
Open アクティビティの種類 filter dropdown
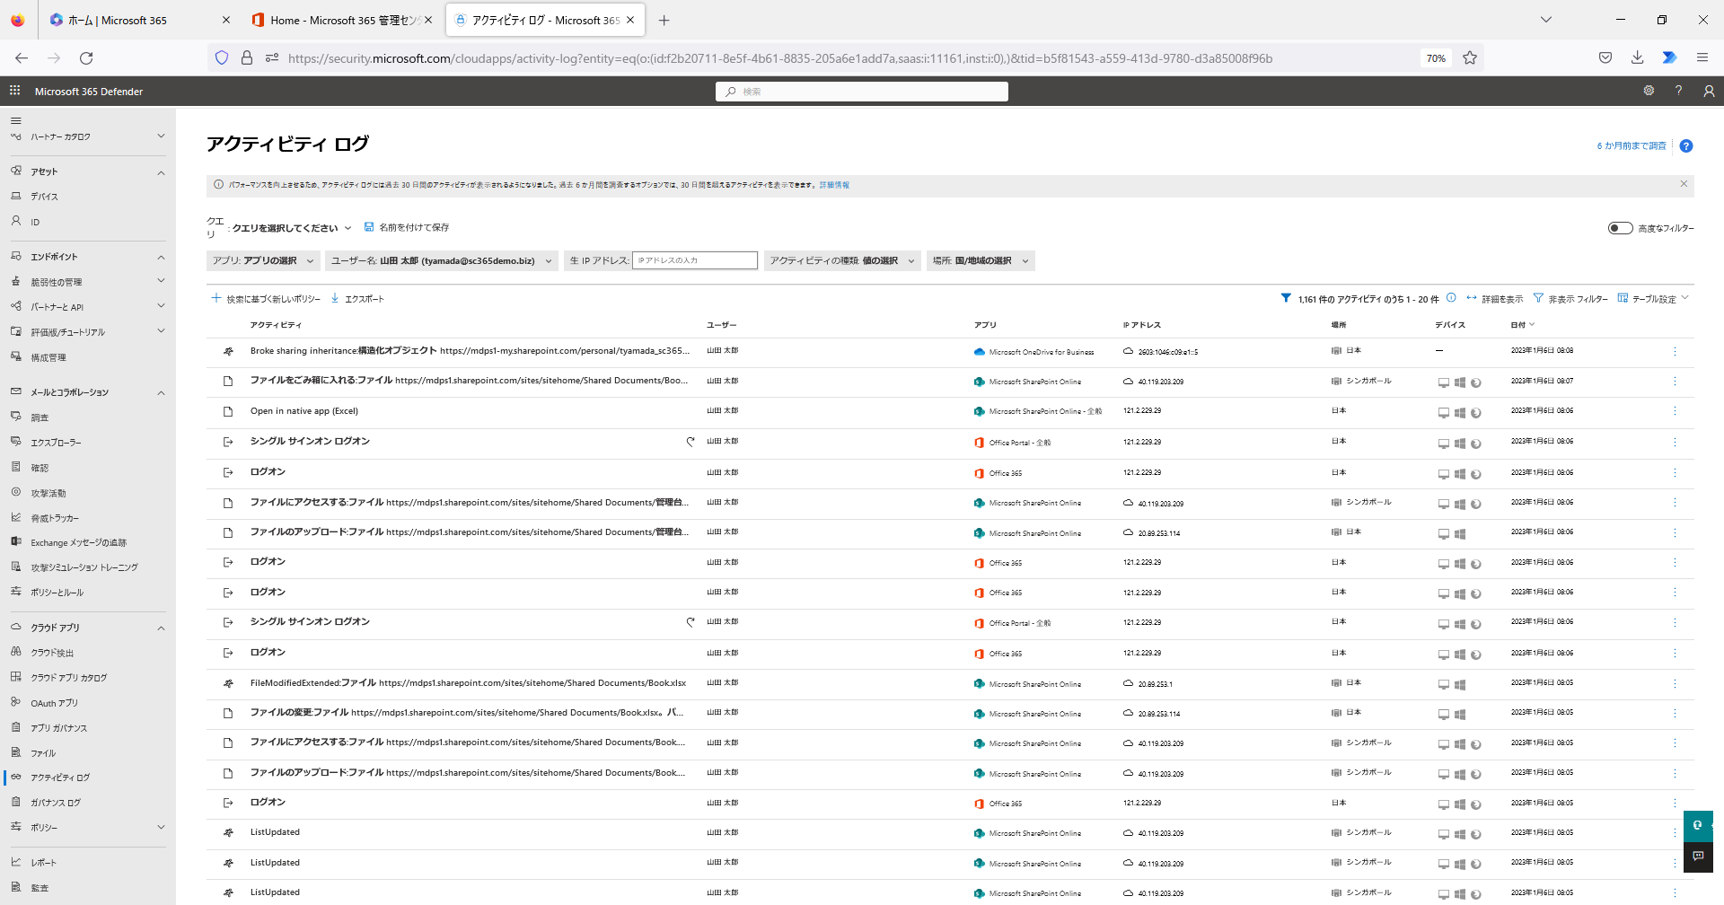tap(842, 261)
